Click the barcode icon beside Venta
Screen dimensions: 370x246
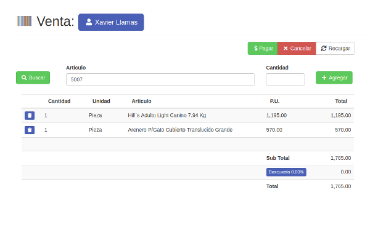[25, 21]
